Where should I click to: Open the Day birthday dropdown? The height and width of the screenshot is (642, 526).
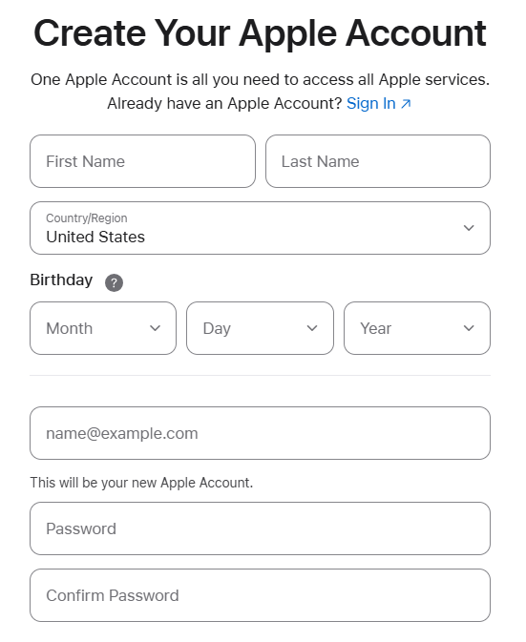point(260,328)
